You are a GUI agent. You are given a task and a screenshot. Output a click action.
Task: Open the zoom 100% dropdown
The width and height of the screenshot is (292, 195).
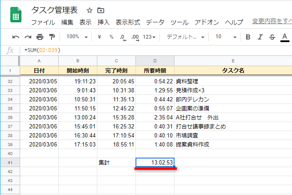click(x=77, y=37)
